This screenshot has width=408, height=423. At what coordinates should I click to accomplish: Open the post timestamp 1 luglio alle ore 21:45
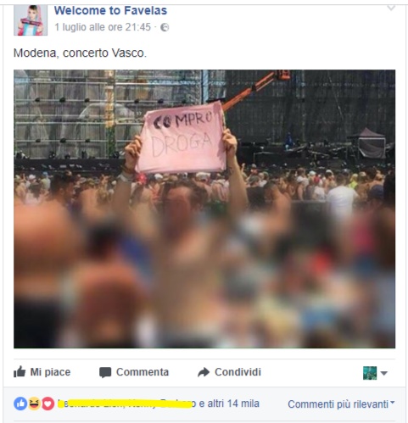103,27
